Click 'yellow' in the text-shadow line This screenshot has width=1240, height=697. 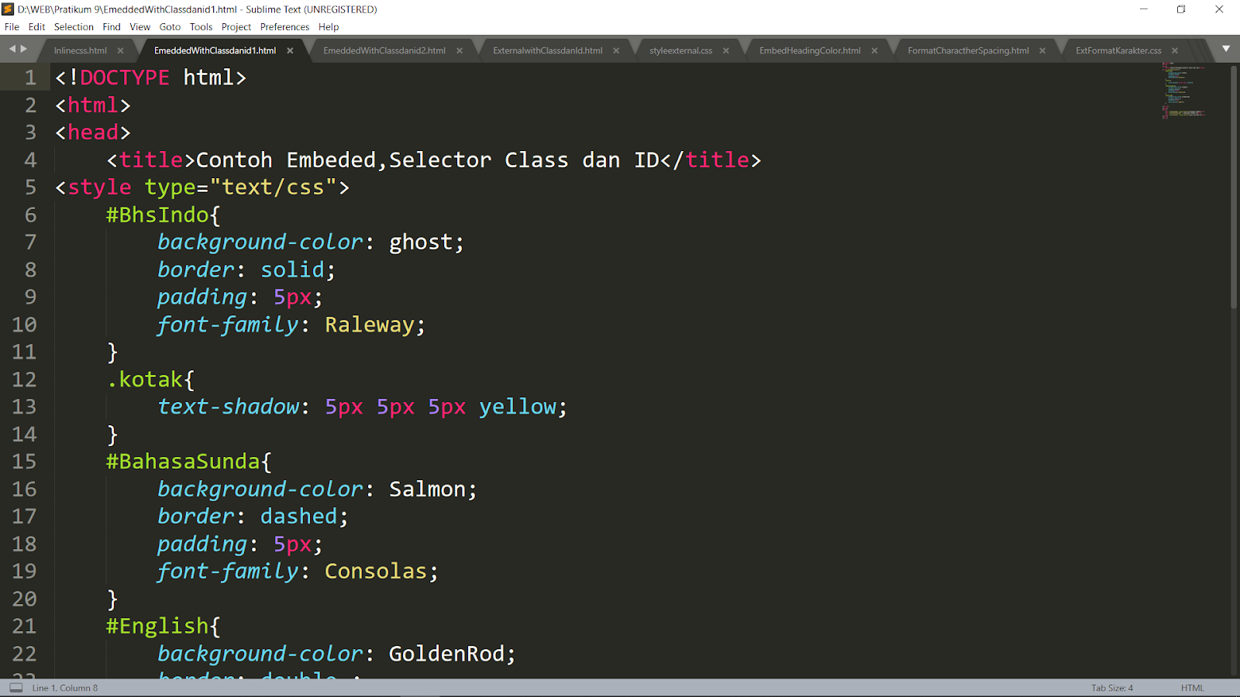click(x=518, y=407)
